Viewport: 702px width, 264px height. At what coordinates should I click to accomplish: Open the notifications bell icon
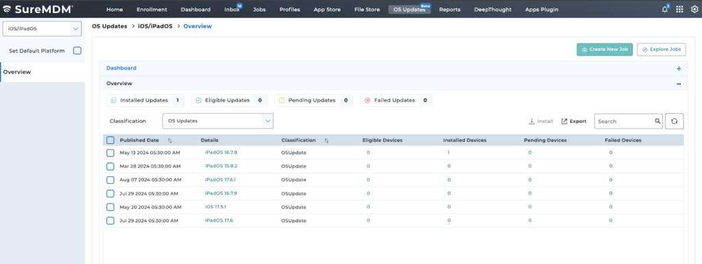[x=665, y=10]
